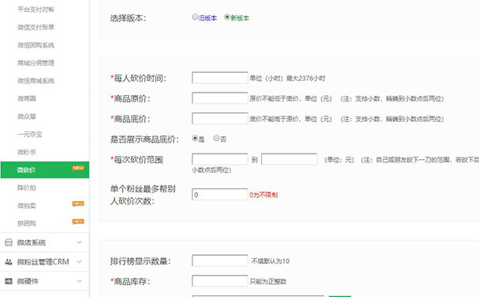Focus the 商品底价 input field

[x=219, y=118]
